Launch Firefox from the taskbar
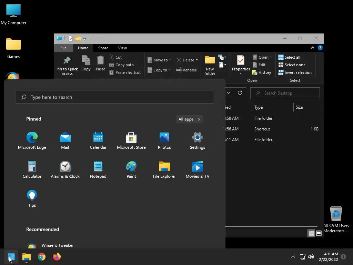Screen dimensions: 353x265 57,257
